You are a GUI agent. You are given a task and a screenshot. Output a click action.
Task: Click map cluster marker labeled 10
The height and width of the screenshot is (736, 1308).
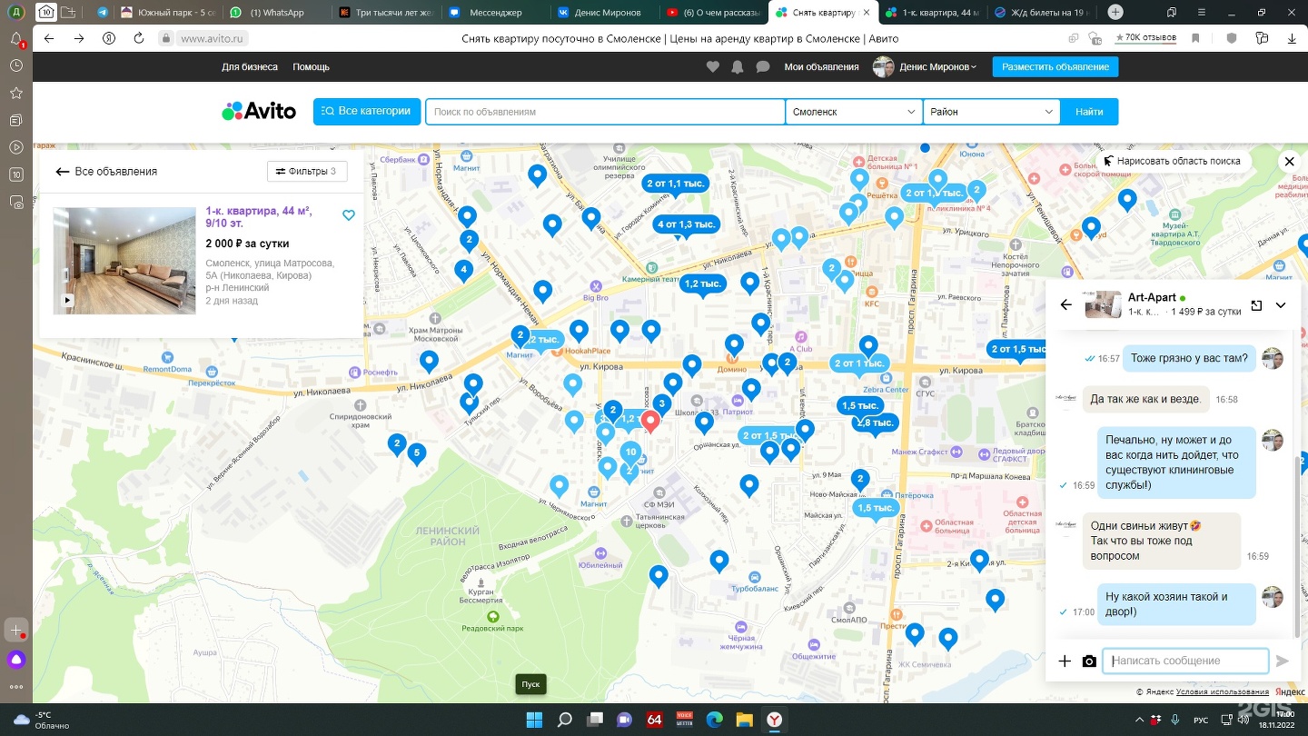[630, 453]
